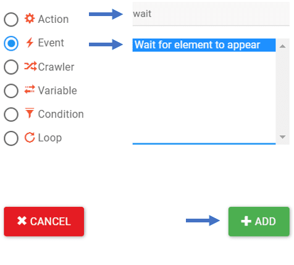
Task: Click the swap arrows Variable icon
Action: pos(30,90)
